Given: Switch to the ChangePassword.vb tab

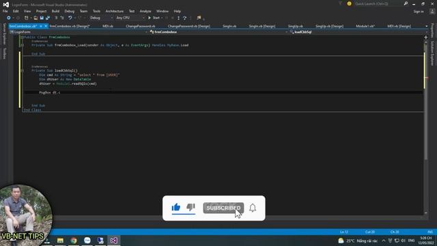Looking at the screenshot, I should [140, 26].
